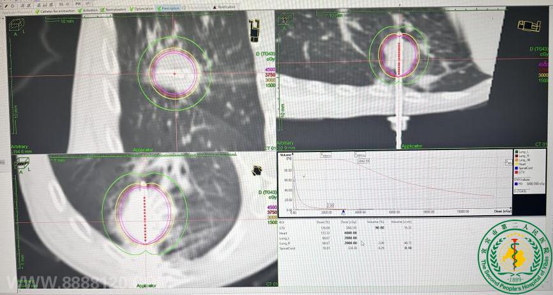
Task: Select the GTV row in ROI table
Action: click(283, 227)
